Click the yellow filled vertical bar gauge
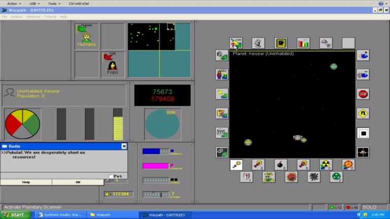Viewport: 390px width, 219px height. (x=118, y=124)
